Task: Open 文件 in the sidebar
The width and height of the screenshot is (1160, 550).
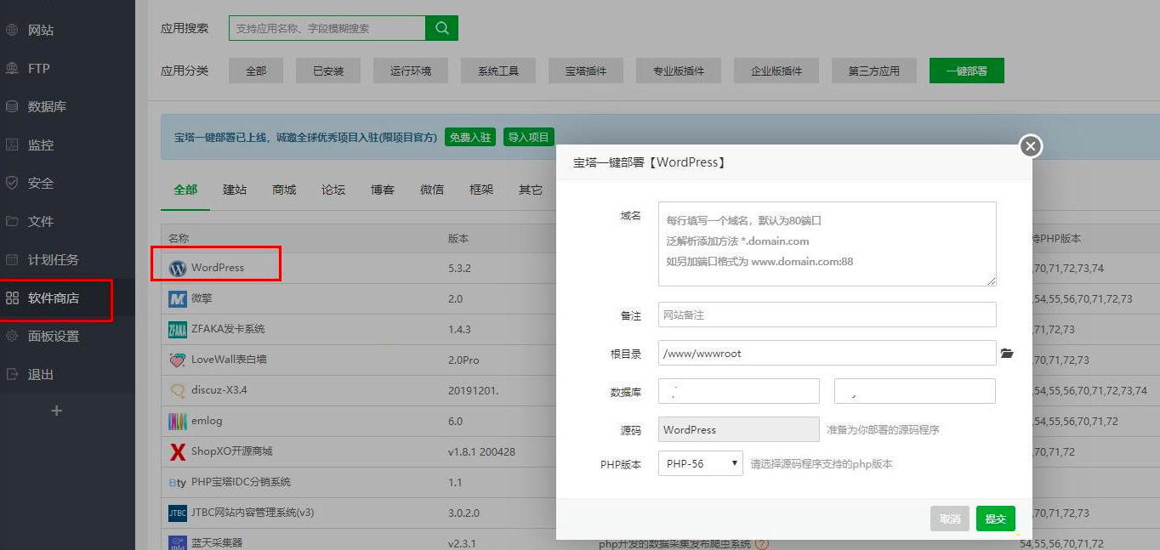Action: click(41, 221)
